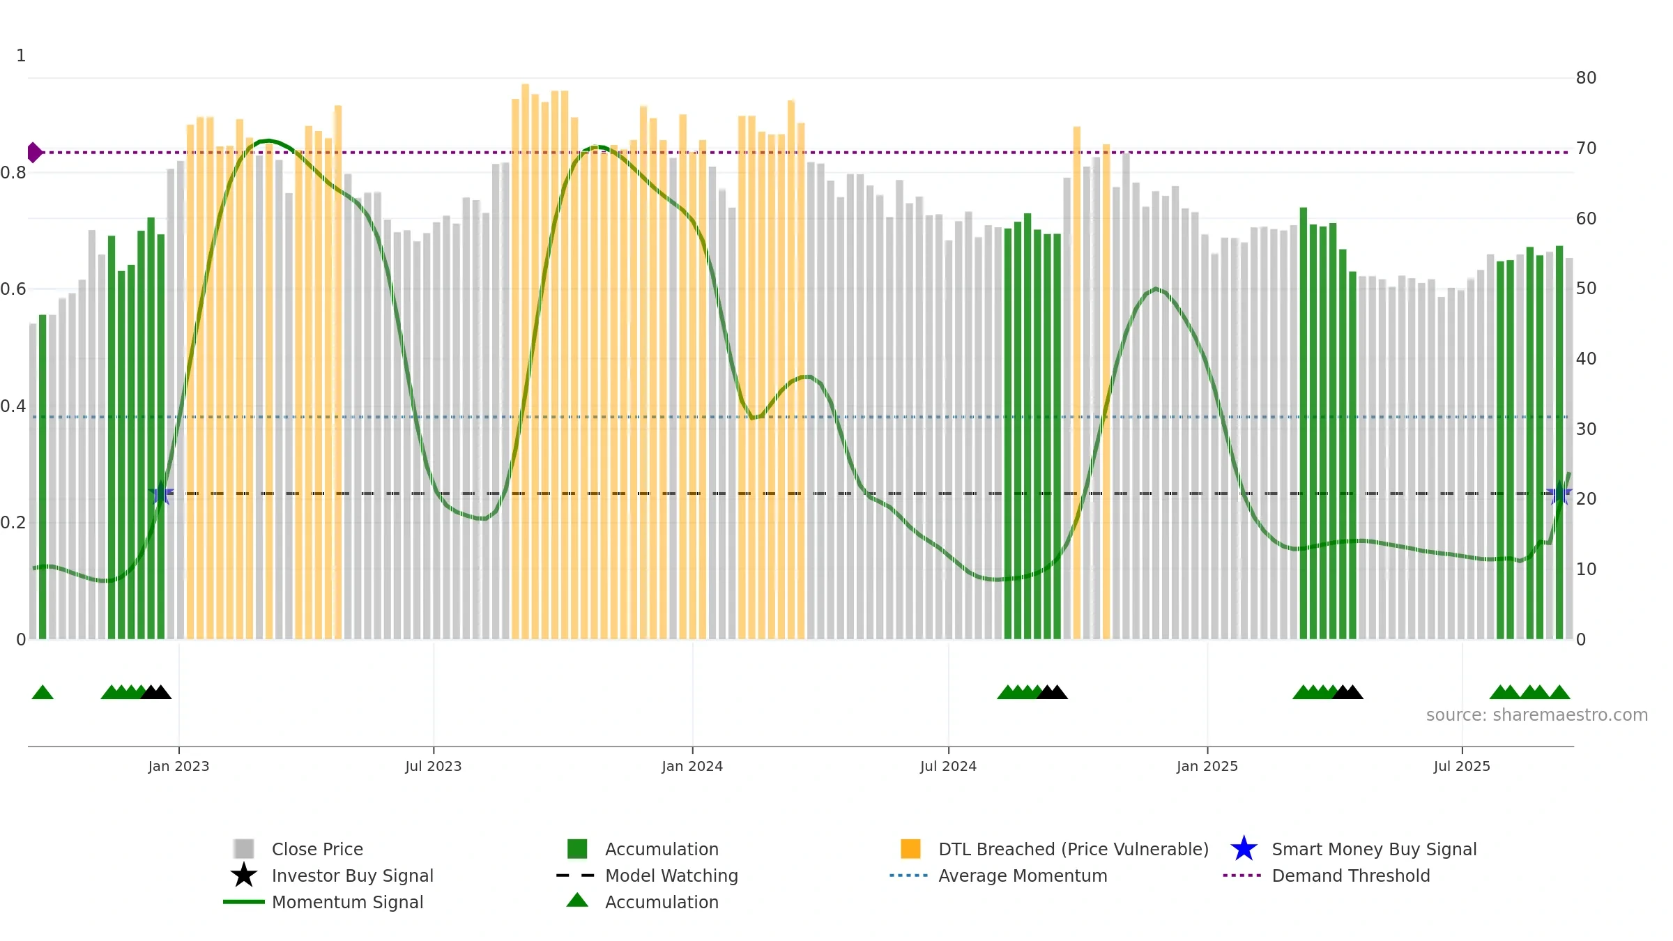
Task: Click the DTL Breached orange legend swatch
Action: pos(910,849)
